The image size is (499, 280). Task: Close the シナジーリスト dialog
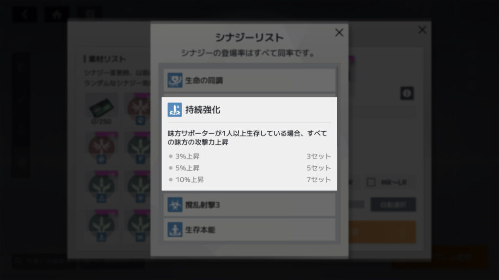point(339,33)
